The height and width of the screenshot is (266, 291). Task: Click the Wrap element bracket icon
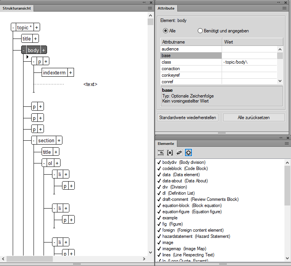[170, 153]
